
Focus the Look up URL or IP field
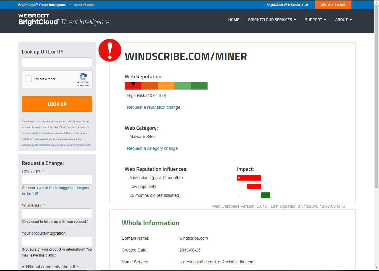click(x=57, y=62)
